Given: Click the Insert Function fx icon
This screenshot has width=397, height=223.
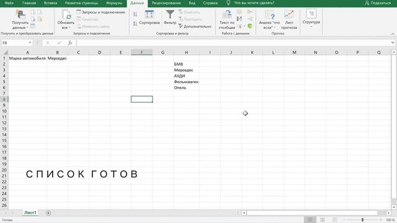Looking at the screenshot, I should [x=70, y=43].
